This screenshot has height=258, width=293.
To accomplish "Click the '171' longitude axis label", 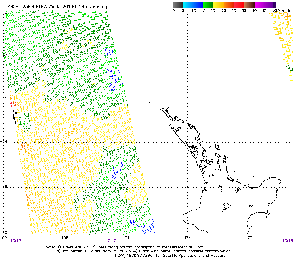I will click(126, 238).
